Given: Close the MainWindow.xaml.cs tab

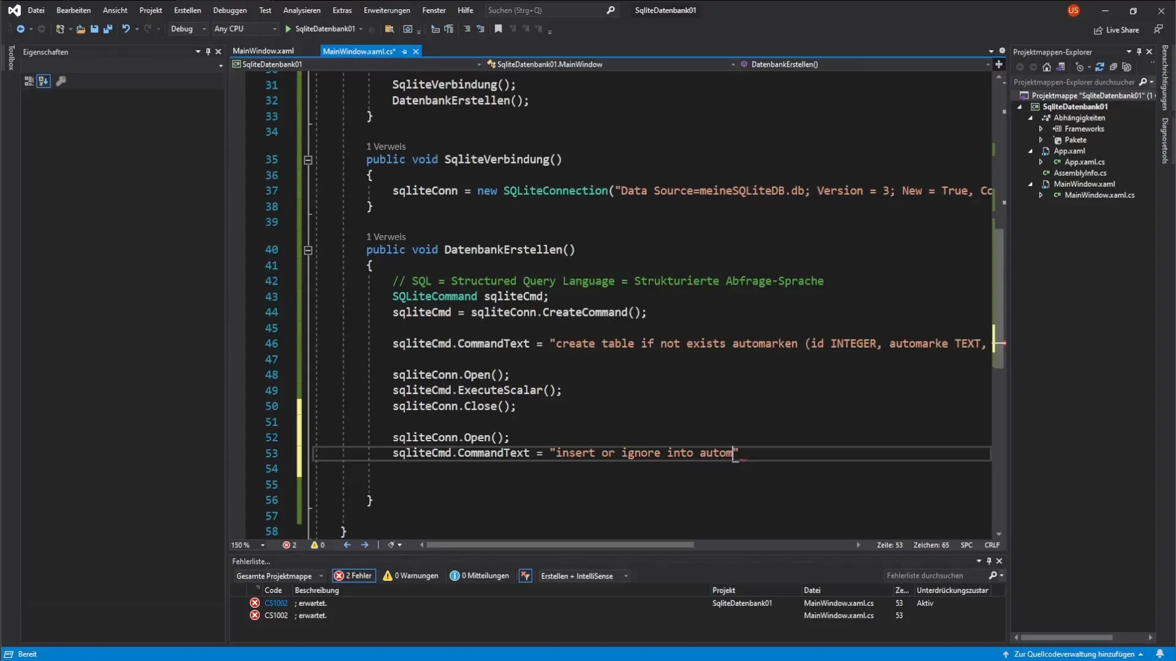Looking at the screenshot, I should (x=416, y=51).
